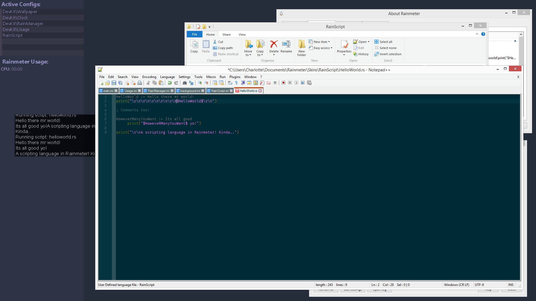Click the Save file icon in Notepad++
The height and width of the screenshot is (301, 536).
coord(114,83)
